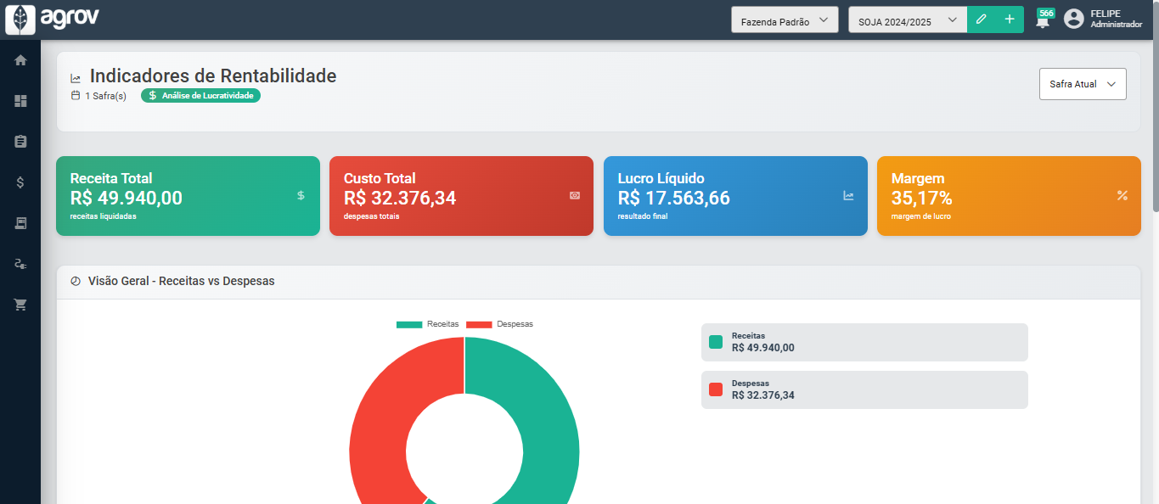Open the clipboard icon in sidebar
This screenshot has width=1159, height=504.
coord(20,142)
